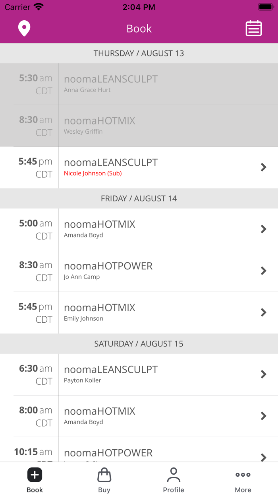Open the Buy shopping bag icon
This screenshot has height=495, width=278.
[x=104, y=475]
